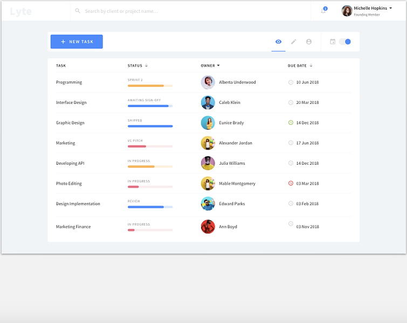Click the red overdue clock beside 03 Mar 2018

[291, 183]
